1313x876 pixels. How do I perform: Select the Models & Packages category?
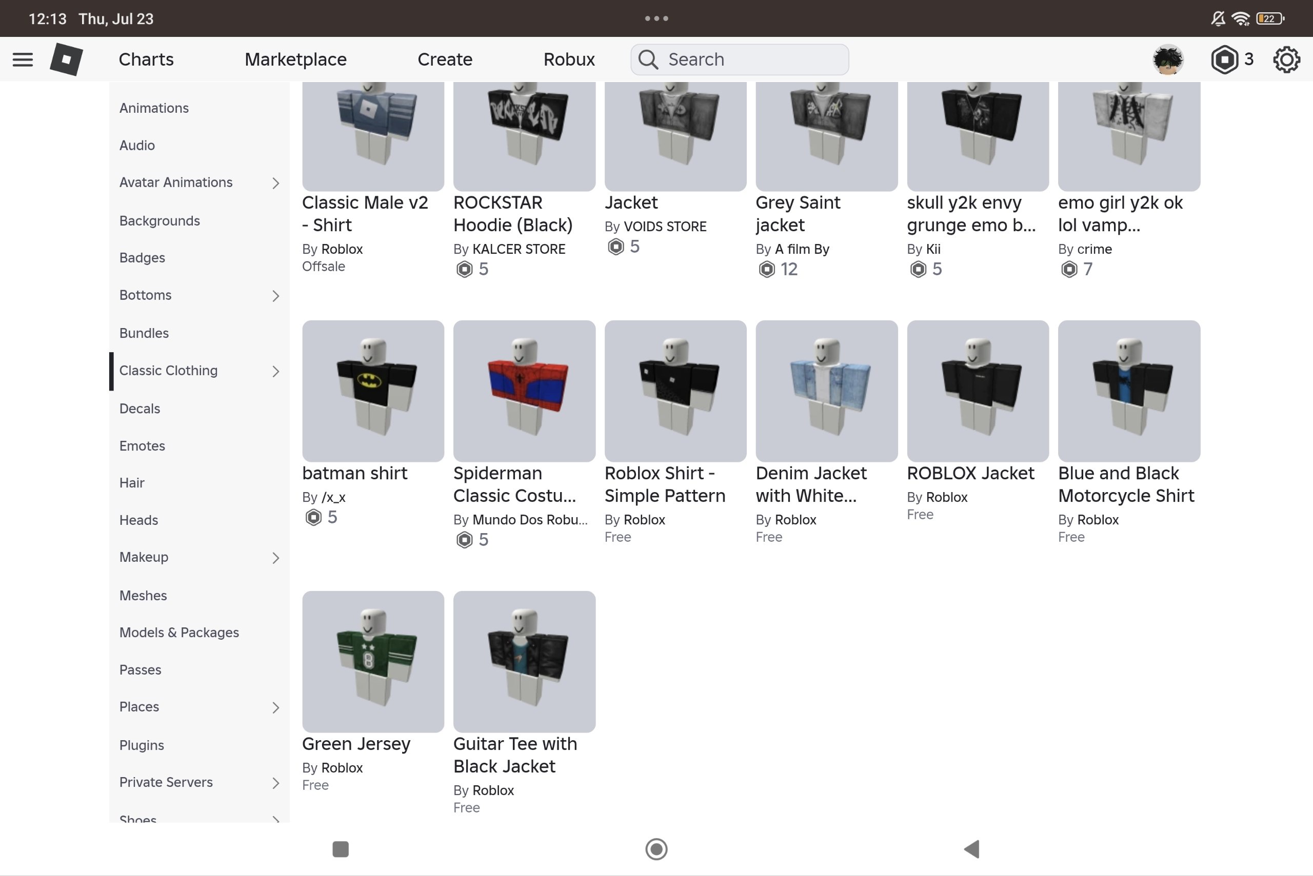click(x=180, y=633)
